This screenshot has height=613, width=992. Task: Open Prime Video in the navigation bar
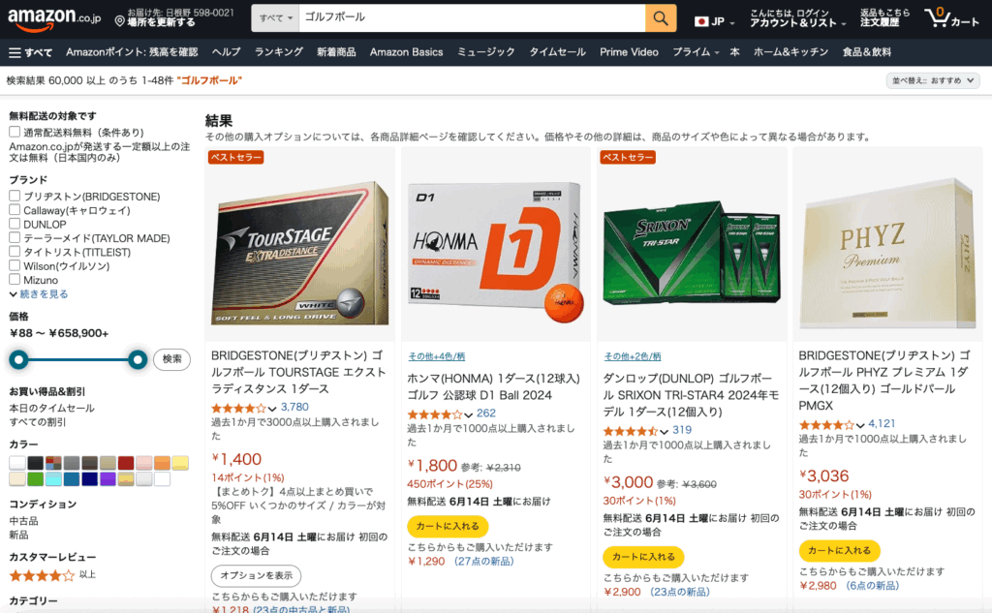pyautogui.click(x=629, y=52)
